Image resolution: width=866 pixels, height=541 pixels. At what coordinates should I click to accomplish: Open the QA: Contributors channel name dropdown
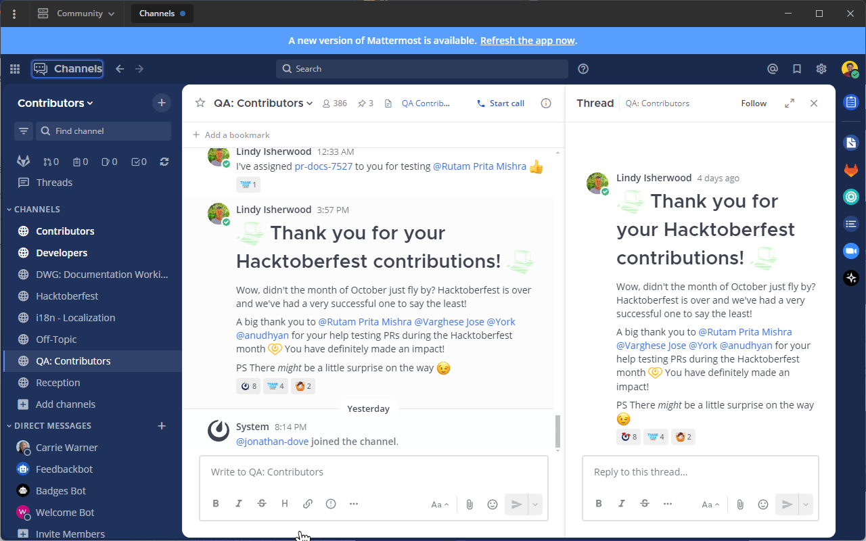(x=263, y=103)
